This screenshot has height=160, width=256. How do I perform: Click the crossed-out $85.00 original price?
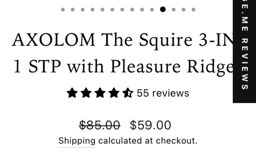(100, 125)
